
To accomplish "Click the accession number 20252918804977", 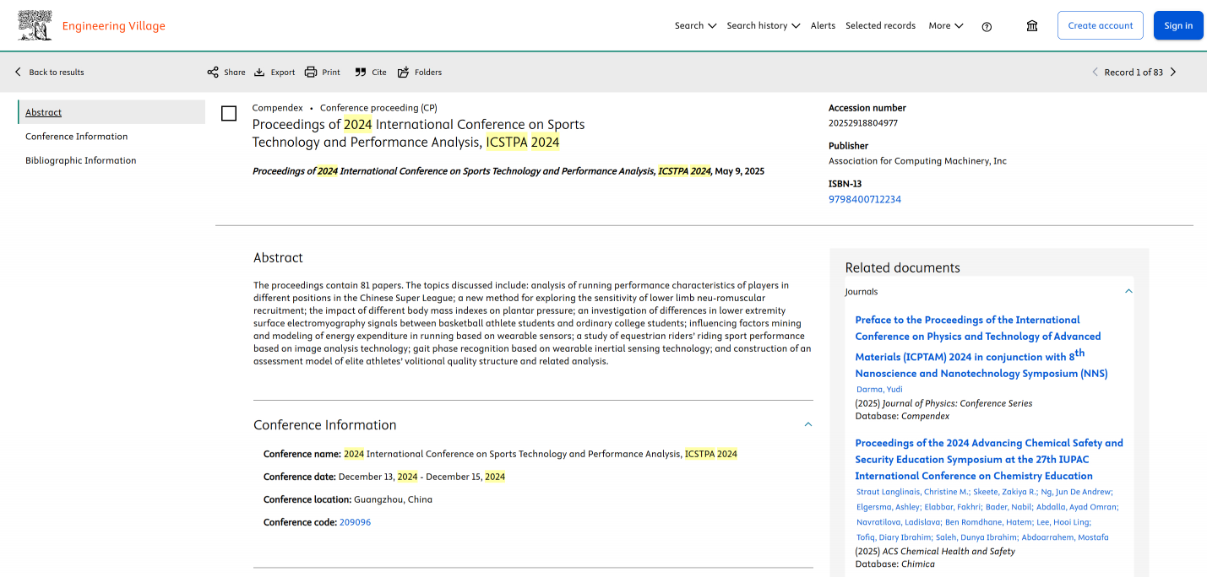I will pos(863,123).
